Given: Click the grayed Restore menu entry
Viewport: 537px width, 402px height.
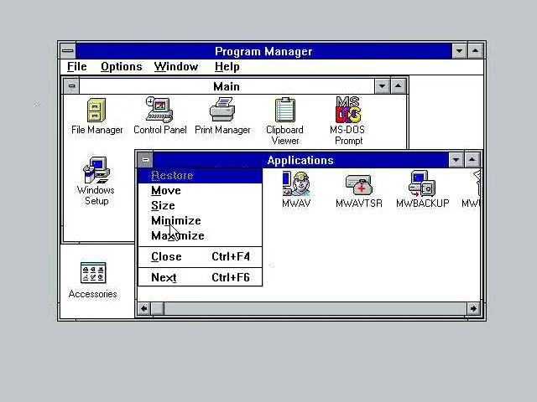Looking at the screenshot, I should 200,176.
